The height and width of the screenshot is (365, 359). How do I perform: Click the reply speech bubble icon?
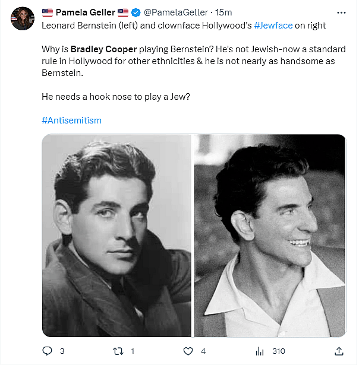point(48,351)
